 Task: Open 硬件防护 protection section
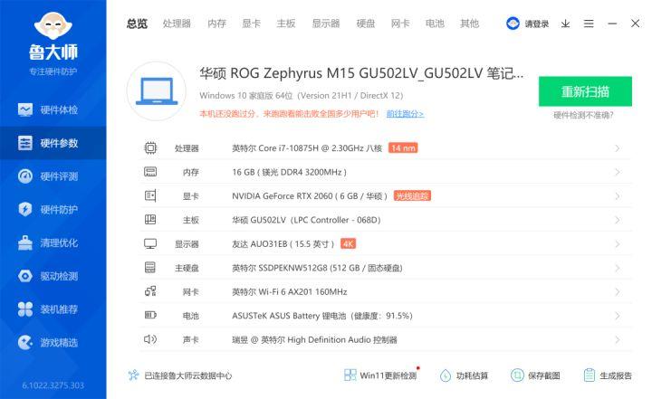click(53, 210)
